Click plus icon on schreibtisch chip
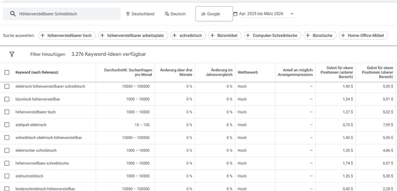The image size is (397, 191). coord(175,35)
